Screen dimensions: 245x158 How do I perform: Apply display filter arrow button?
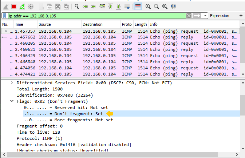pyautogui.click(x=197, y=16)
